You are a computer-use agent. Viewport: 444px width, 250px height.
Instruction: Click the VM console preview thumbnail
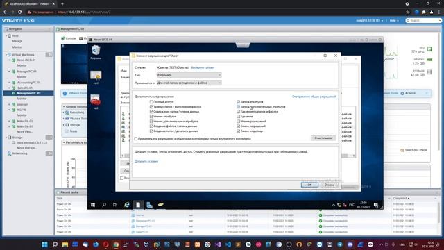click(74, 64)
